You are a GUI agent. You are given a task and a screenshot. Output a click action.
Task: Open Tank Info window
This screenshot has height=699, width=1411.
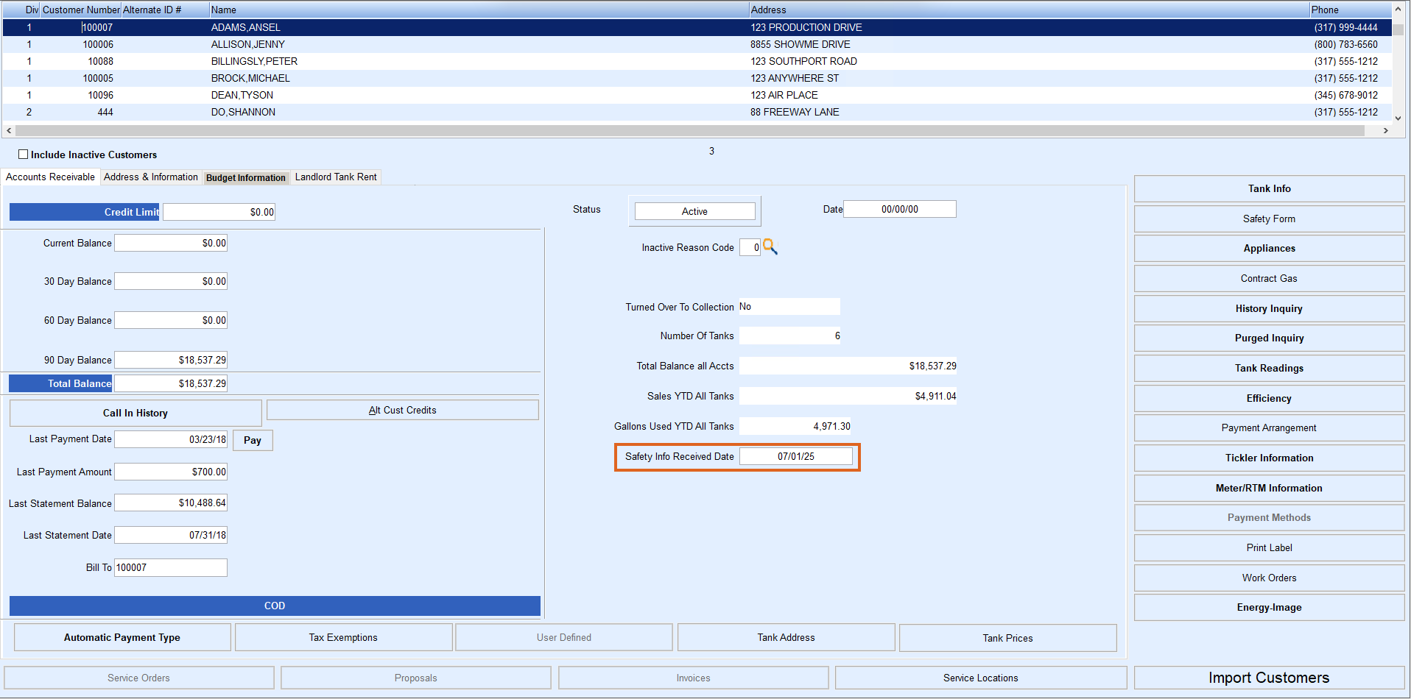[x=1268, y=189]
